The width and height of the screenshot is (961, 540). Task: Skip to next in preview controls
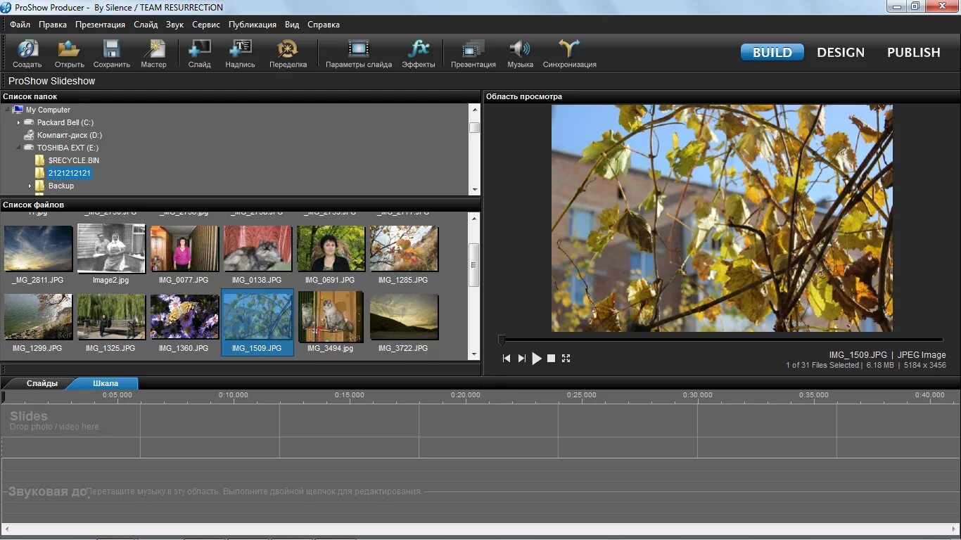point(521,359)
